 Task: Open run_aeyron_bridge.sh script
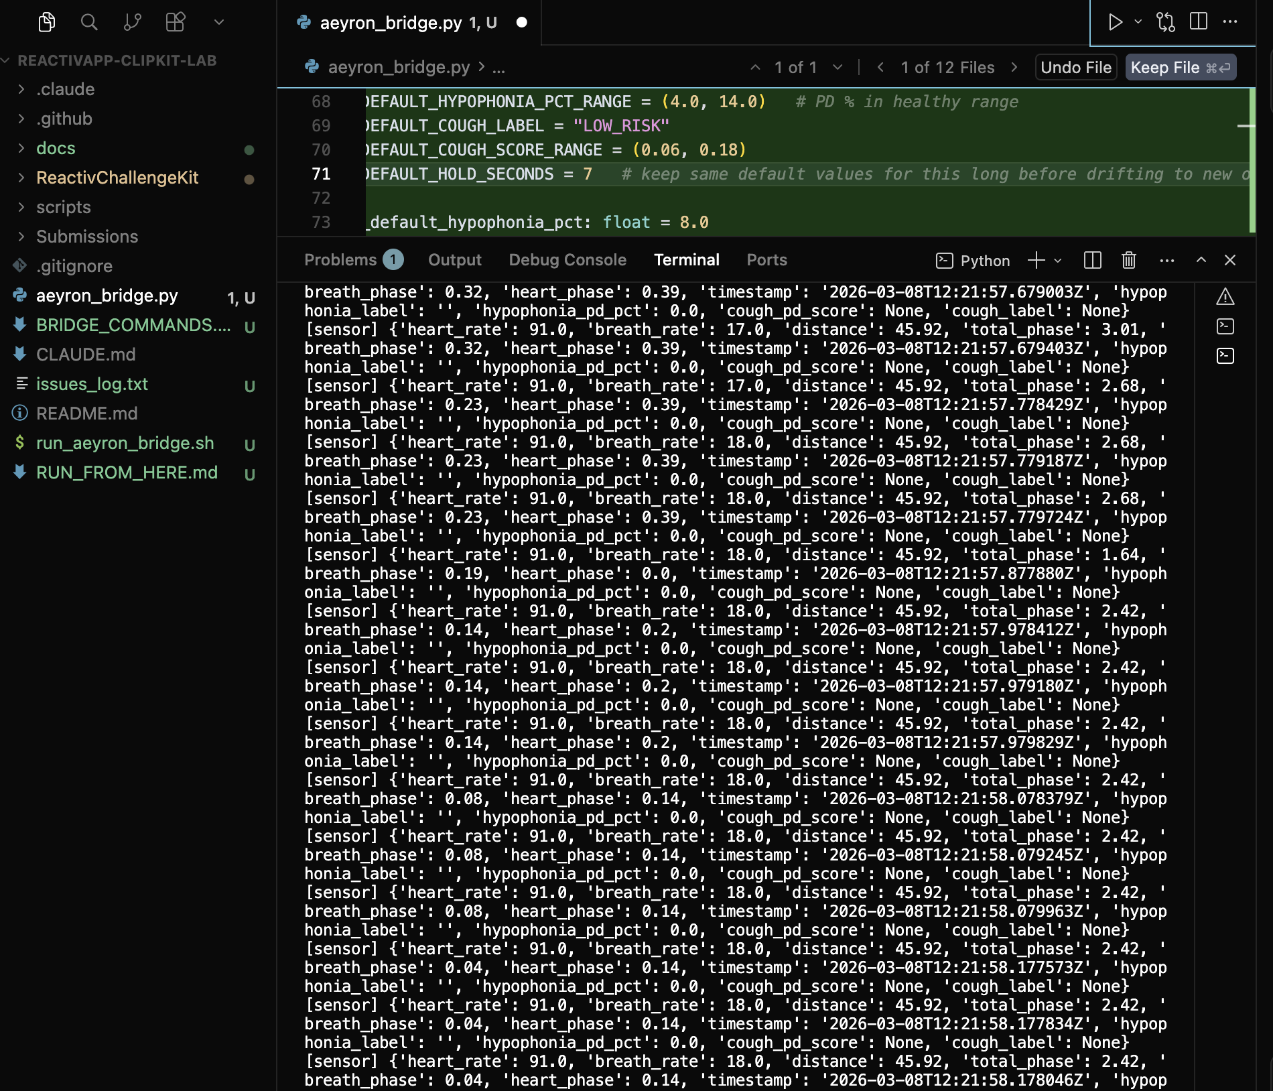click(138, 443)
